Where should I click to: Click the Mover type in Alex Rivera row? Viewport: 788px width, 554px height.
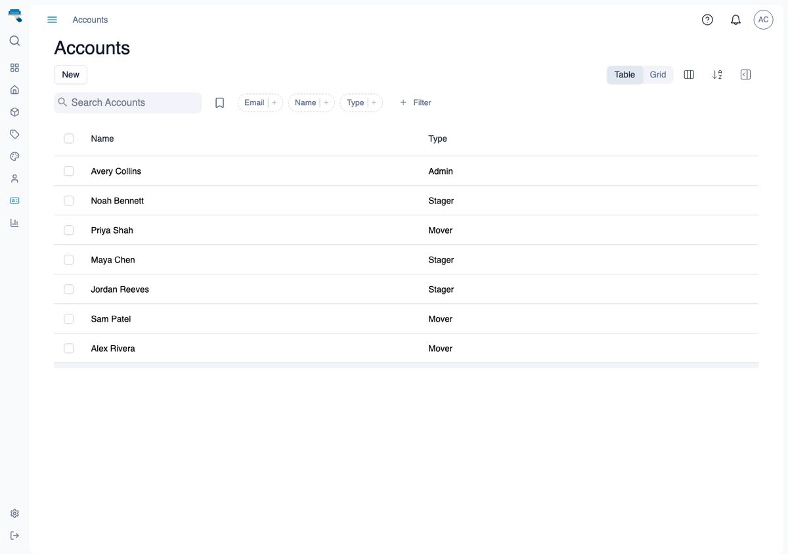point(441,349)
